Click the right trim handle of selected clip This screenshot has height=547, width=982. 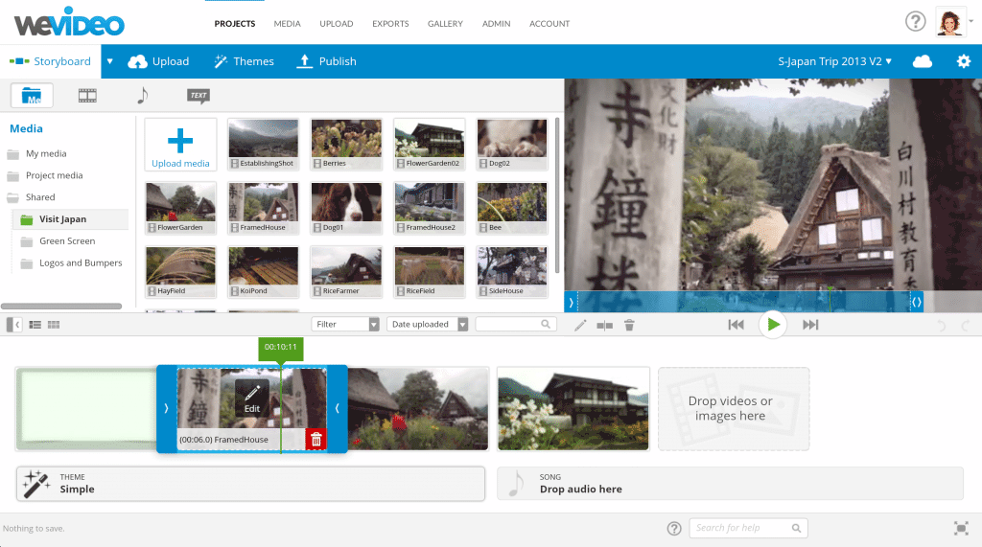coord(337,408)
